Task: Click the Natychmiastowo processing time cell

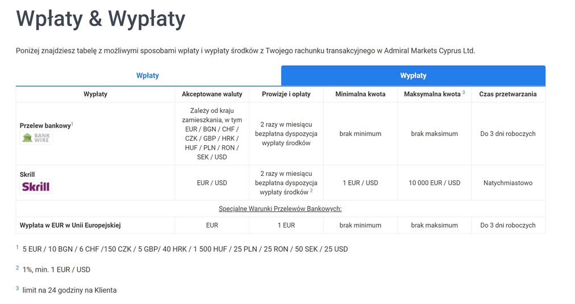Action: 508,183
